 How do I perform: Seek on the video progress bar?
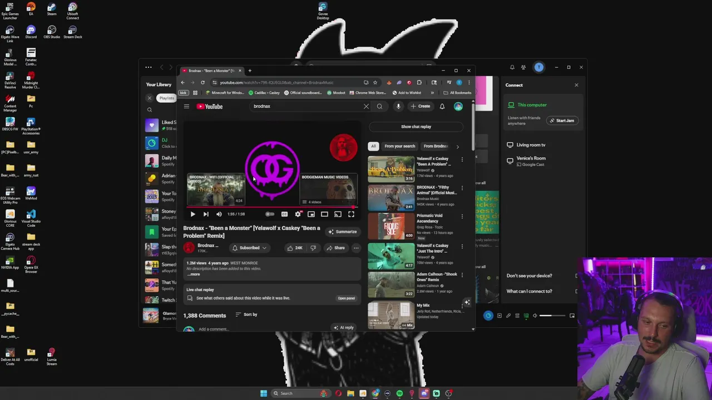pyautogui.click(x=271, y=207)
